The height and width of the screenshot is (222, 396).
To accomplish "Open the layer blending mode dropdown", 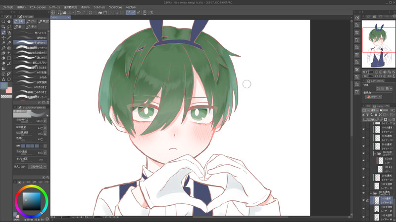I will (x=374, y=110).
